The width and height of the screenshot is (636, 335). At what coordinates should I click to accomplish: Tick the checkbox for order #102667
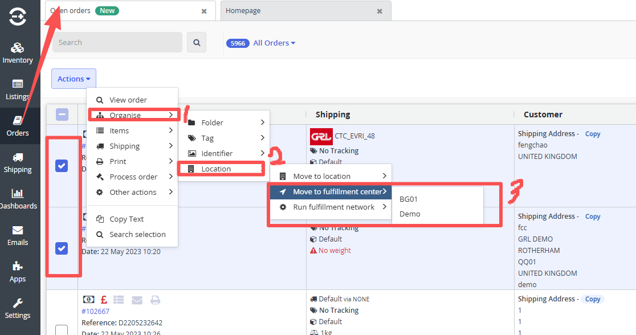tap(62, 330)
